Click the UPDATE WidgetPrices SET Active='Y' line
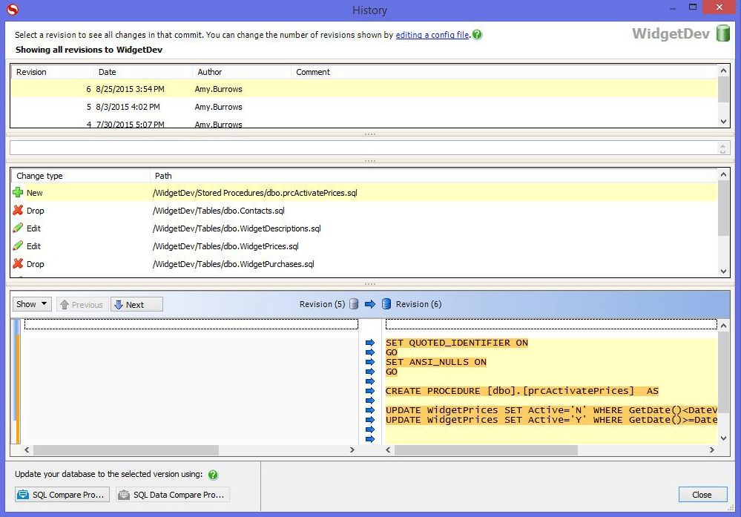Viewport: 741px width, 517px height. click(551, 420)
